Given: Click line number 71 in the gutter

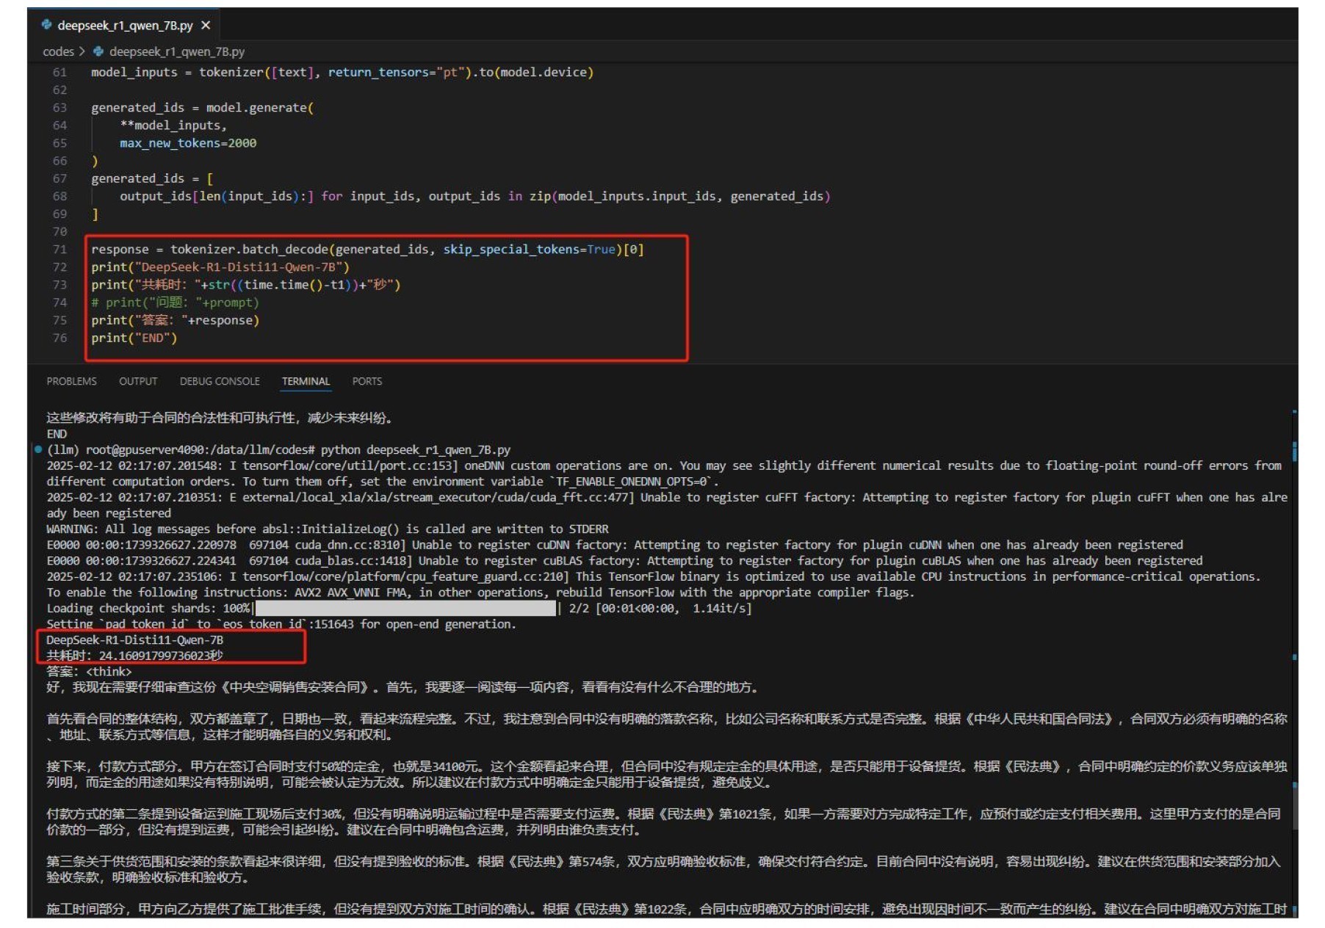Looking at the screenshot, I should tap(59, 250).
